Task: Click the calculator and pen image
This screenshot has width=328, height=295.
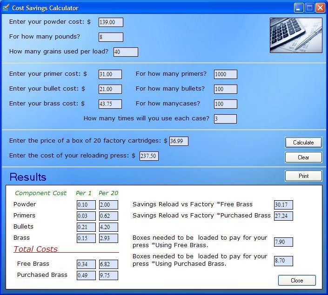Action: coord(296,35)
